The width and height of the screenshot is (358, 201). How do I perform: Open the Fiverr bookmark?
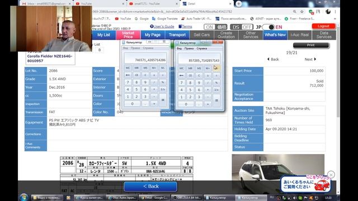pyautogui.click(x=299, y=18)
